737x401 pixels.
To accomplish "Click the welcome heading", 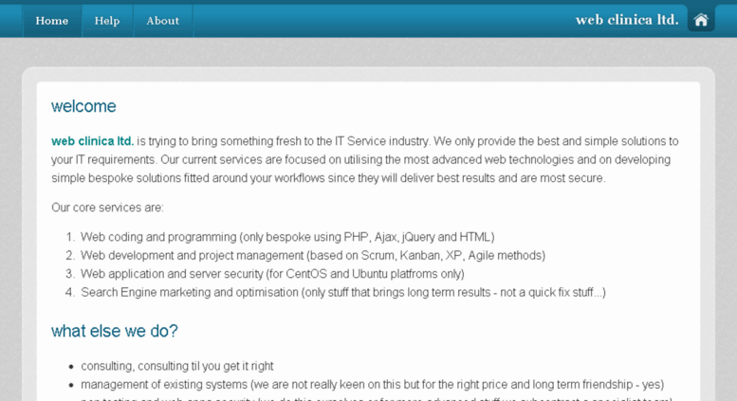I will (x=83, y=106).
